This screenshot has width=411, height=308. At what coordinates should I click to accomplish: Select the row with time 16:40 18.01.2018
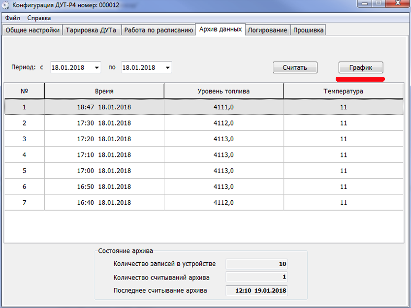click(204, 202)
